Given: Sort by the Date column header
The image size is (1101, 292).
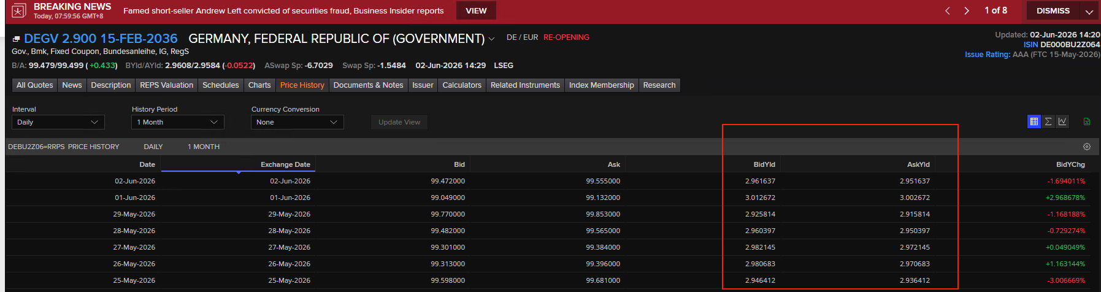Looking at the screenshot, I should [x=147, y=164].
